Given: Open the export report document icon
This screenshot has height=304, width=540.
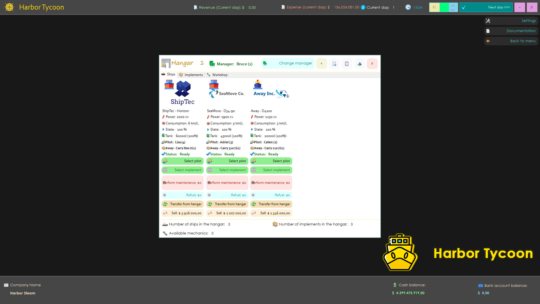Looking at the screenshot, I should [334, 64].
